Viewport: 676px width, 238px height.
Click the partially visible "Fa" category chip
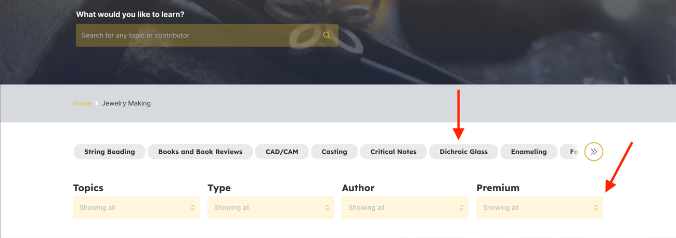pos(571,152)
